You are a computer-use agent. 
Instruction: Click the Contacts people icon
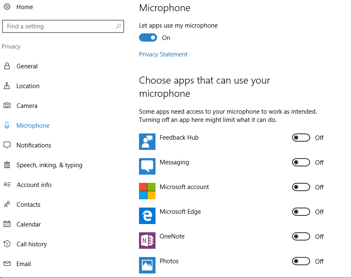coord(7,204)
